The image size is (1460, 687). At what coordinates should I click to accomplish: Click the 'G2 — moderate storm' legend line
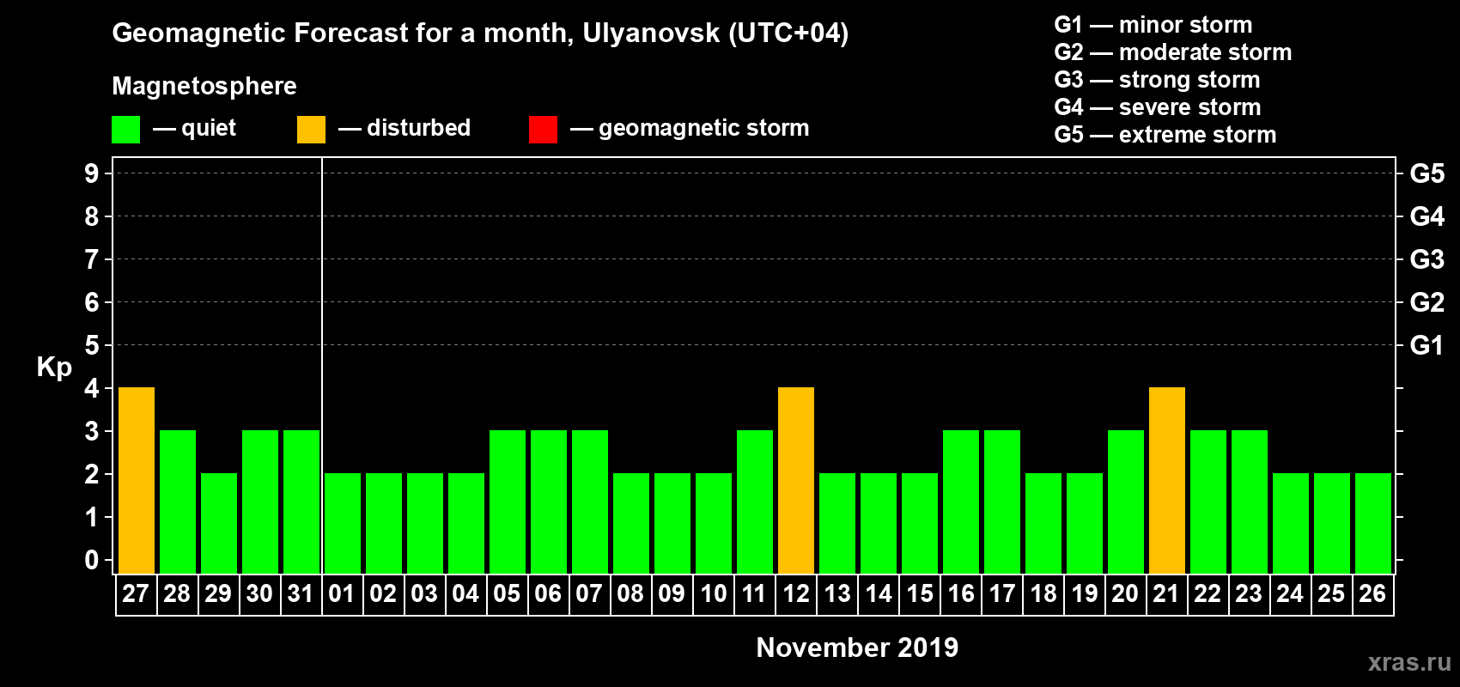point(1172,52)
